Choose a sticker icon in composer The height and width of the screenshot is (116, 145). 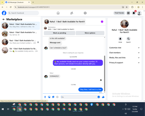[x=53, y=97]
